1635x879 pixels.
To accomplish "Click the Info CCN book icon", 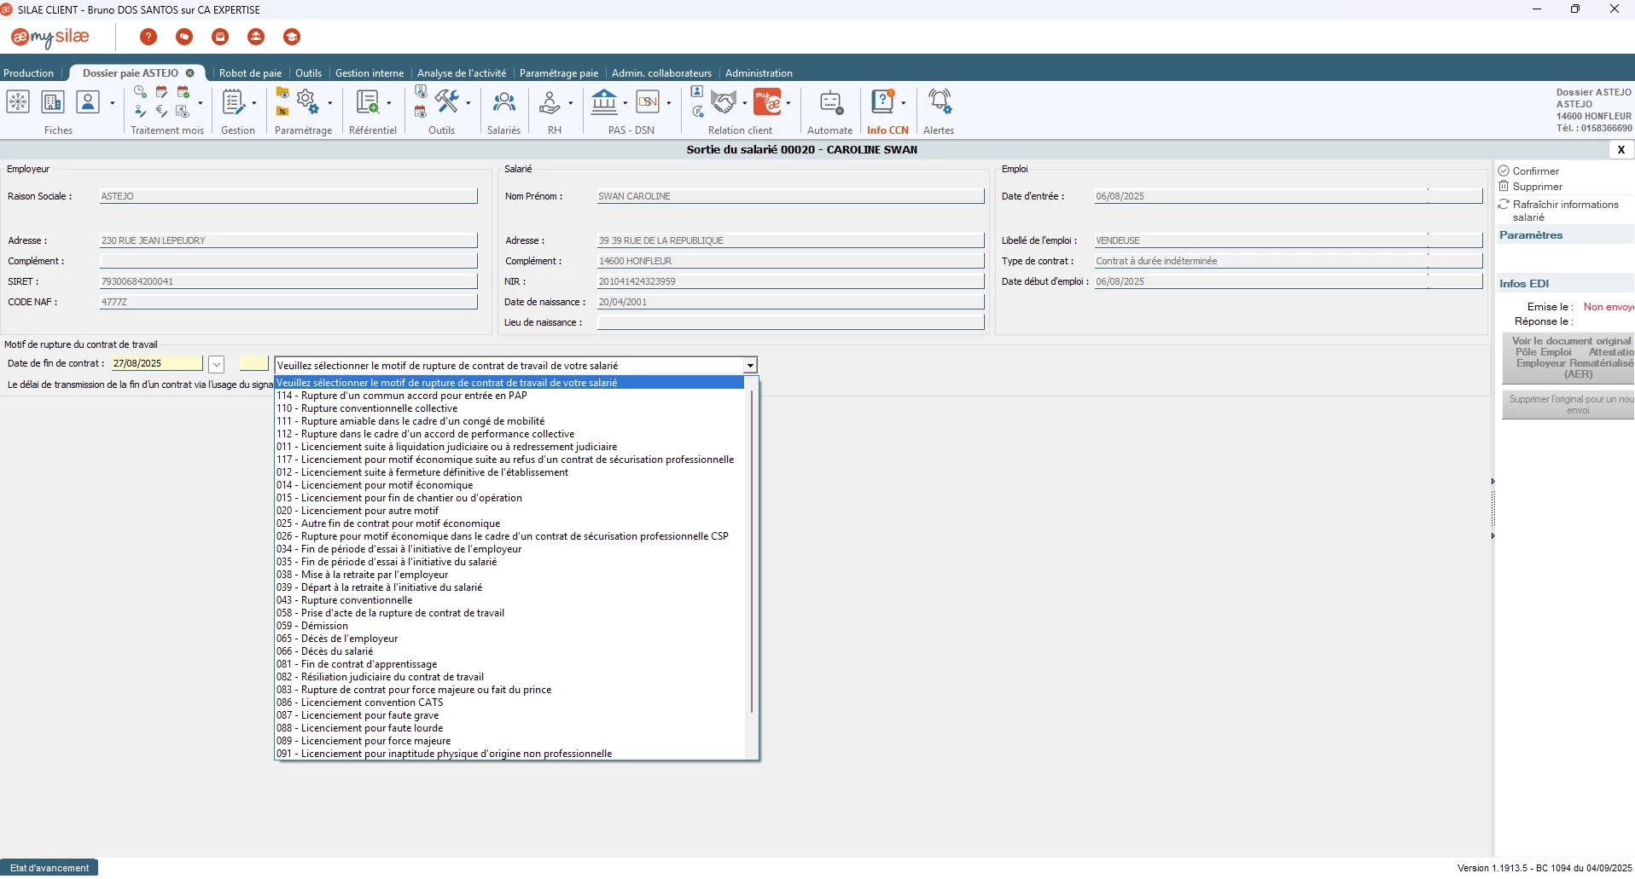I will click(882, 103).
